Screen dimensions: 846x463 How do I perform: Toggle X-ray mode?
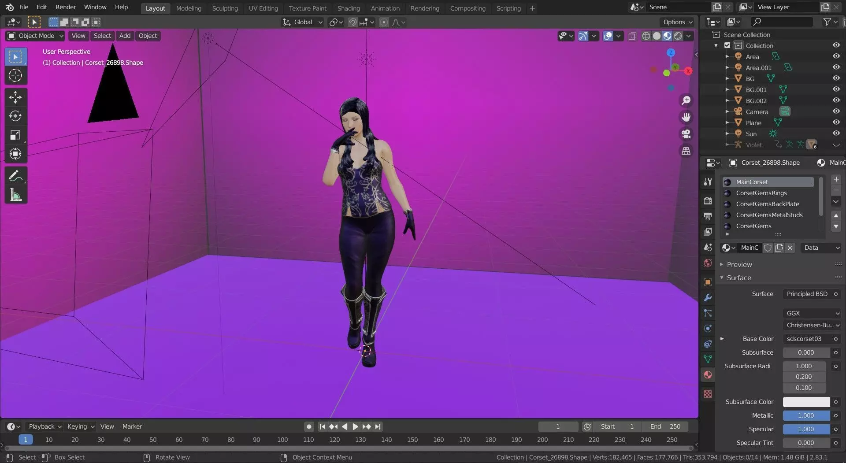[632, 36]
